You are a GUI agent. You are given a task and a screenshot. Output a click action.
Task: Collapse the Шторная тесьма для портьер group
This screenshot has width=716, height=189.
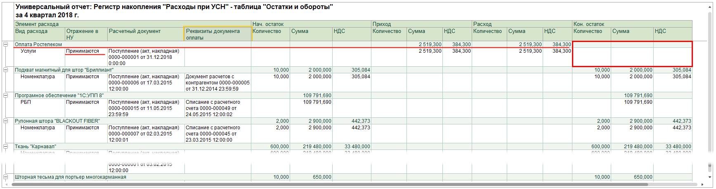[6, 177]
